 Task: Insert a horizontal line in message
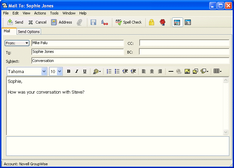coord(171,71)
